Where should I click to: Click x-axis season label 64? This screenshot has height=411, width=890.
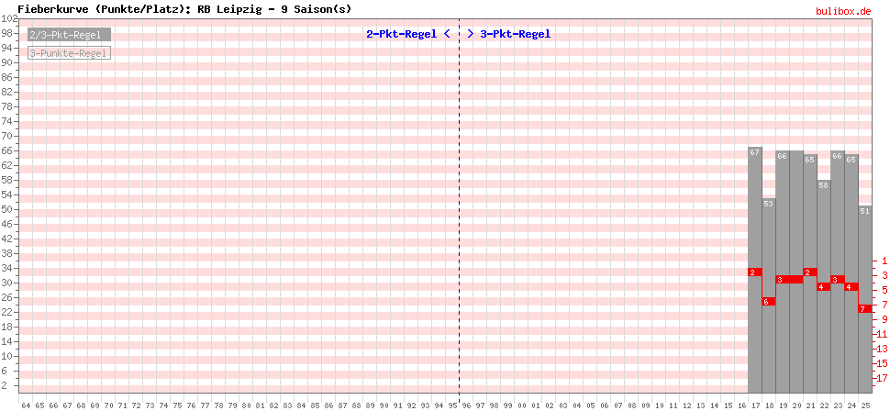[26, 405]
